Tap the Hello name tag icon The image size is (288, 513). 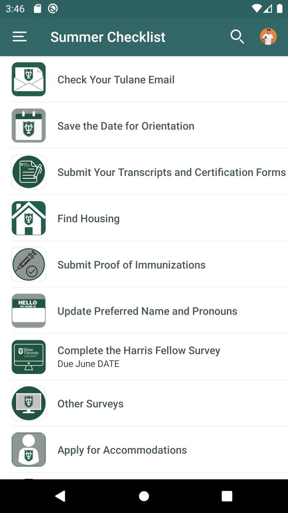pos(28,311)
